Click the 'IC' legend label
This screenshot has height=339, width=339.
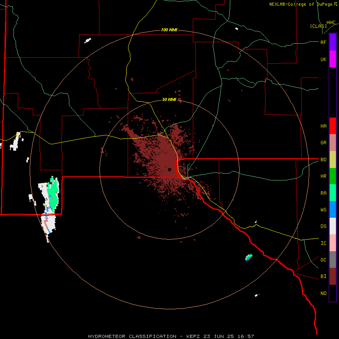click(x=324, y=243)
